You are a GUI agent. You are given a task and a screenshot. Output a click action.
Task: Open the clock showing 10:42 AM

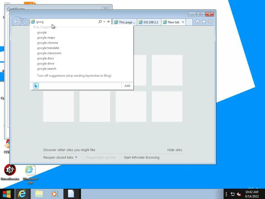(x=252, y=194)
